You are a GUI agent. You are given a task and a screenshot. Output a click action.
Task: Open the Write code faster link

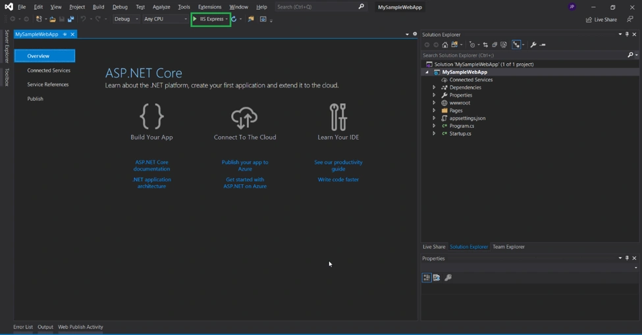point(338,179)
